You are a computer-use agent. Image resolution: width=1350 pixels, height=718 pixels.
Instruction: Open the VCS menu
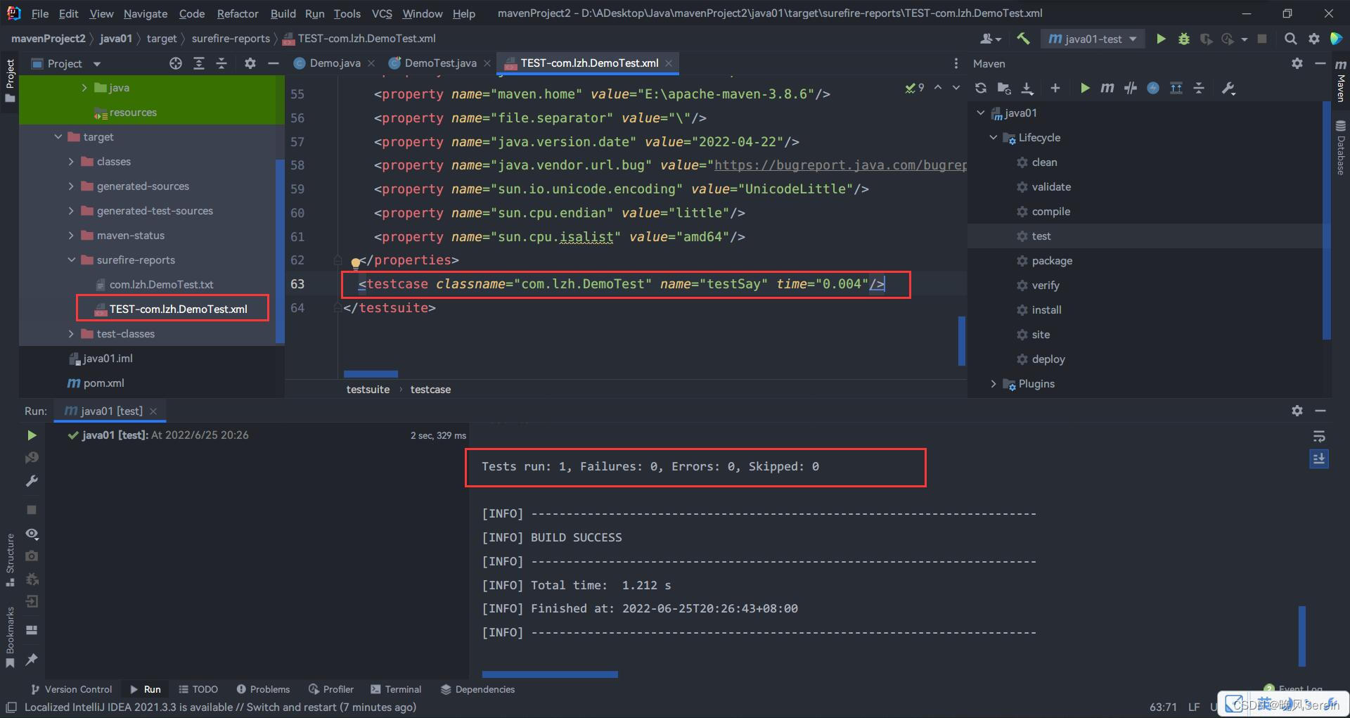(382, 13)
